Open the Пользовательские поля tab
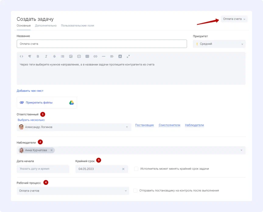Viewport: 263px width, 212px height. tap(77, 26)
